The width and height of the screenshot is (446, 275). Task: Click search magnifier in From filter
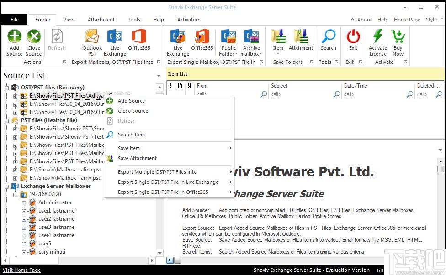tap(264, 94)
